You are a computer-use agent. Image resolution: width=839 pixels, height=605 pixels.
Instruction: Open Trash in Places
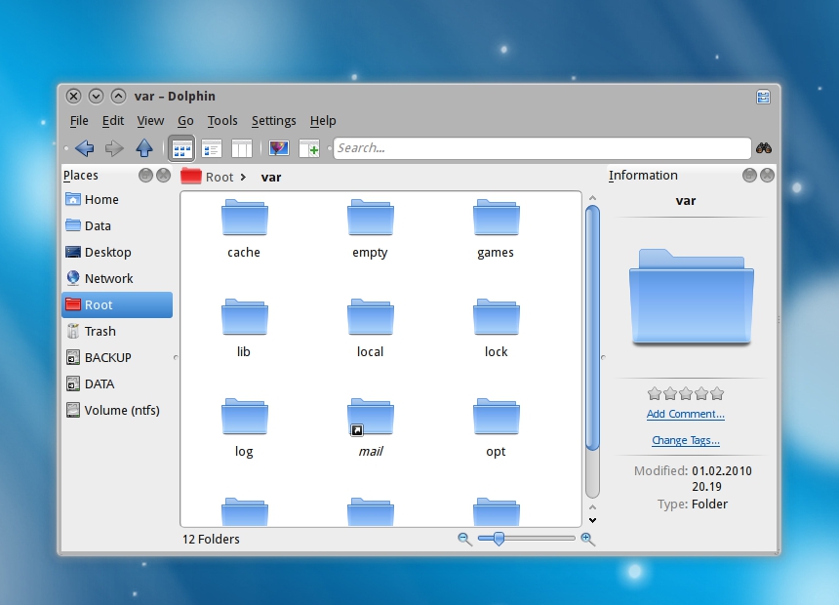tap(117, 332)
